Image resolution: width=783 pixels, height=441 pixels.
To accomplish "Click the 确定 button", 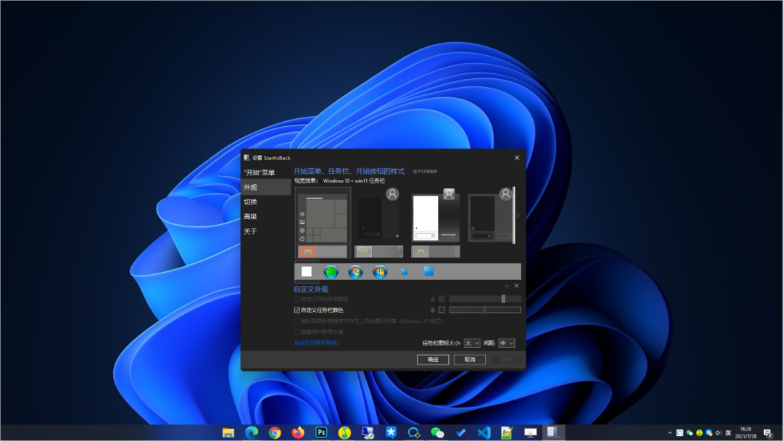I will pyautogui.click(x=433, y=360).
